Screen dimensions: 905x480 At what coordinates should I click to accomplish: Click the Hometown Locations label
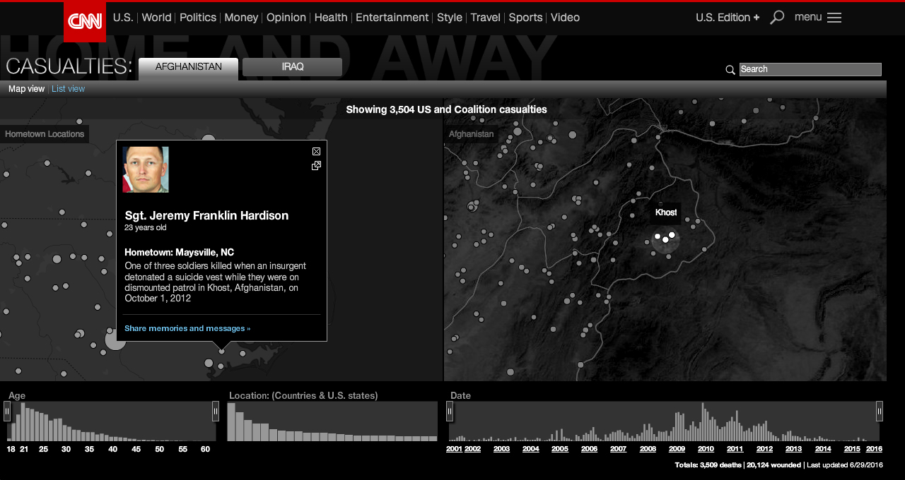[45, 133]
